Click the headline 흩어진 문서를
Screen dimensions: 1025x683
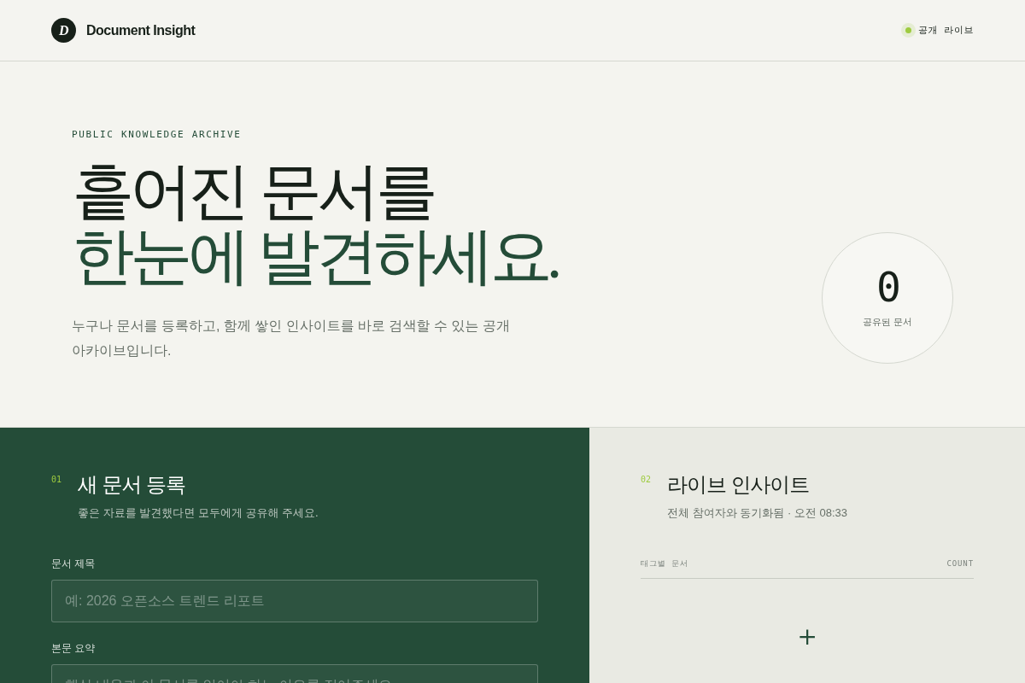click(x=254, y=192)
